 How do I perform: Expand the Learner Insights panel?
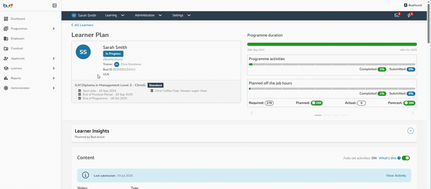[x=410, y=131]
